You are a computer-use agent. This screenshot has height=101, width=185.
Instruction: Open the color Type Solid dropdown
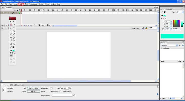(x=182, y=12)
